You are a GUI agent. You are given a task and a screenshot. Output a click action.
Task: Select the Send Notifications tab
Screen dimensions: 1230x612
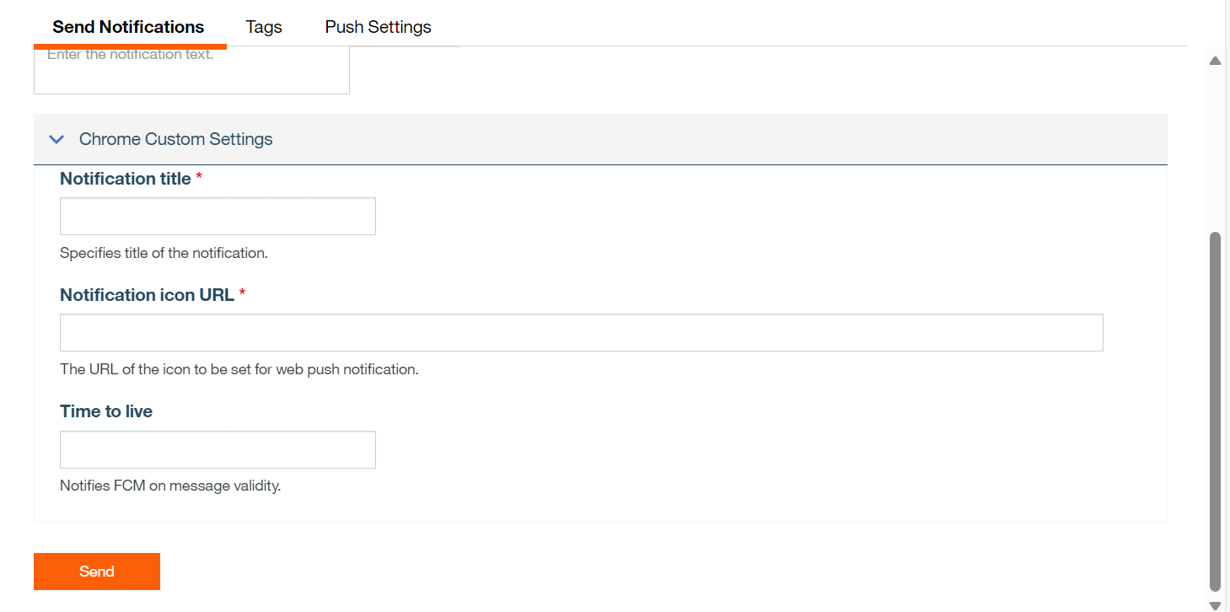(128, 27)
